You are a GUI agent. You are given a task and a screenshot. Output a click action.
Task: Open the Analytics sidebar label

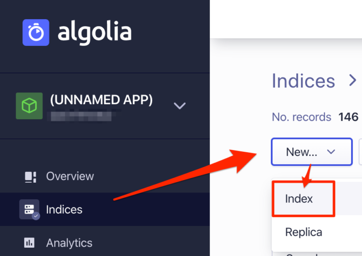pos(69,243)
